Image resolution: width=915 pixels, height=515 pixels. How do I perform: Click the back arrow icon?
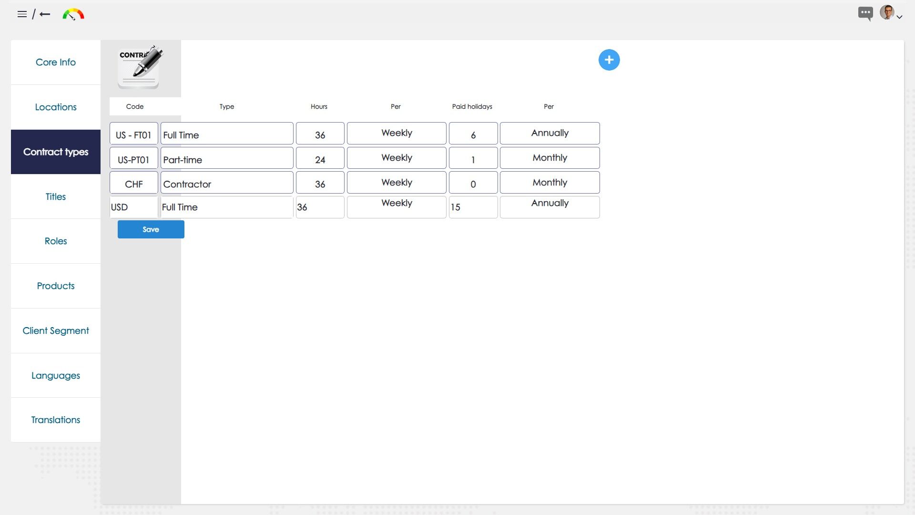tap(45, 14)
